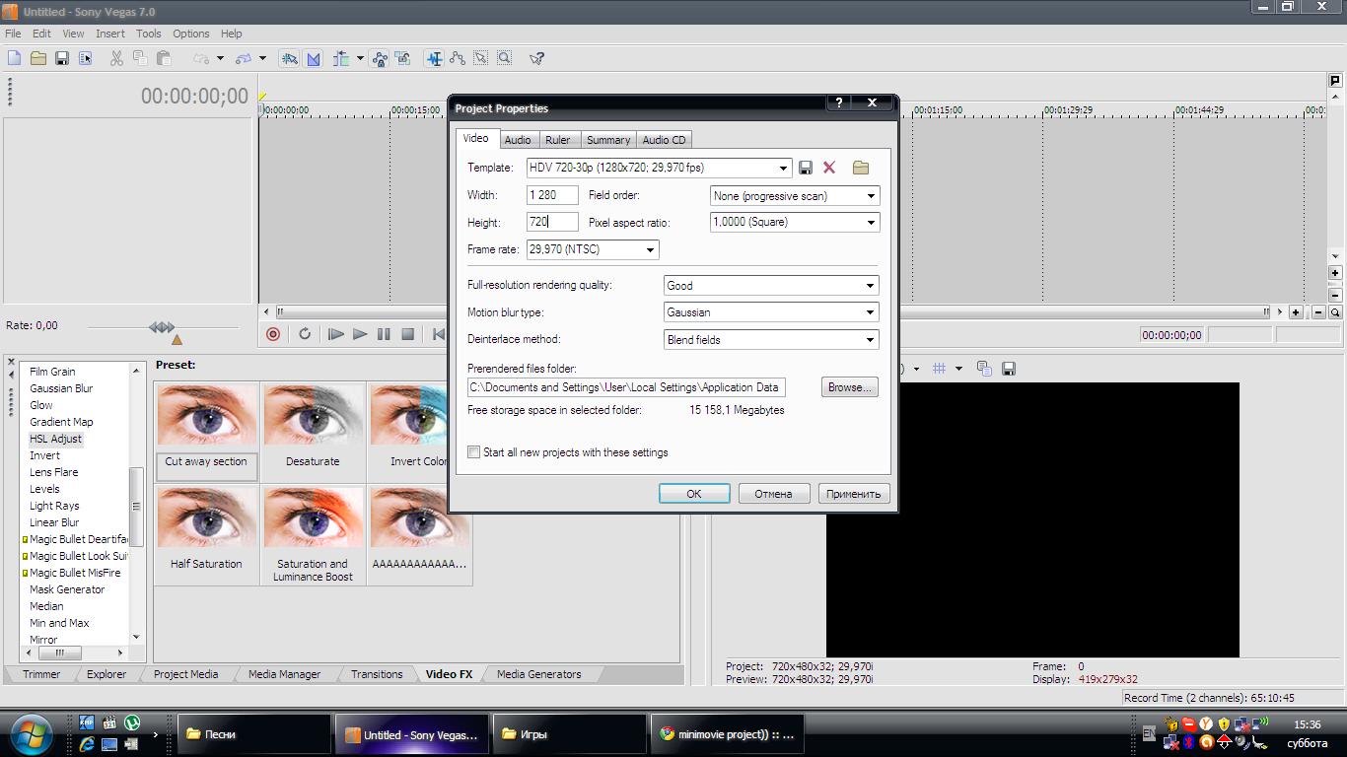Click the OK button in Project Properties
The image size is (1347, 757).
694,494
